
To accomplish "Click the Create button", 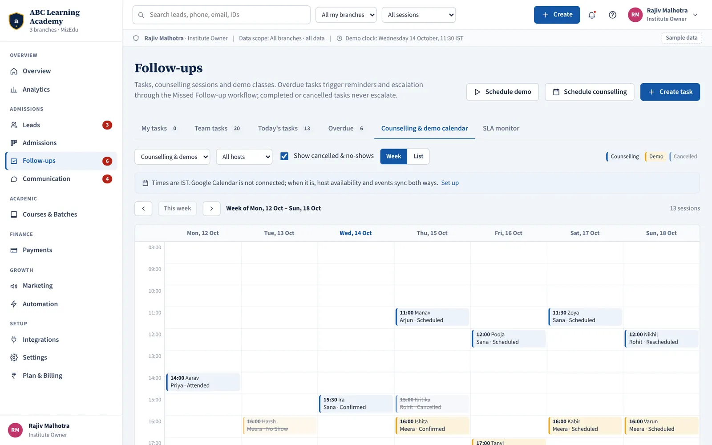I will tap(557, 15).
